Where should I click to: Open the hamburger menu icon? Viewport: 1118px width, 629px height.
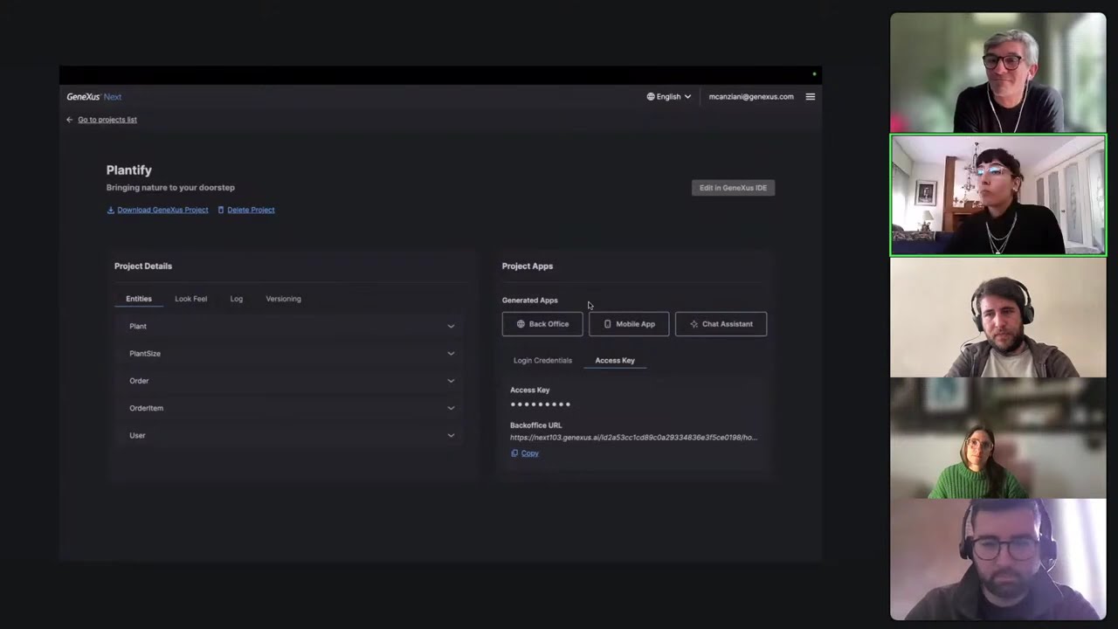[x=810, y=97]
